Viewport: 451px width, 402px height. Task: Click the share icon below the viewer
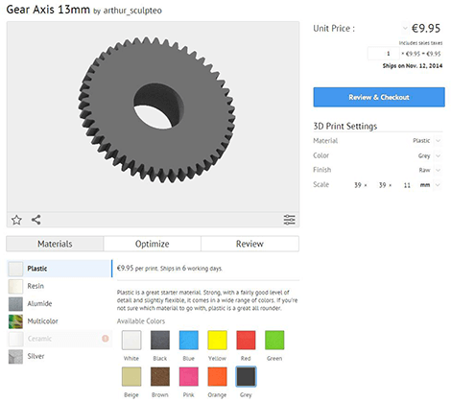click(36, 220)
